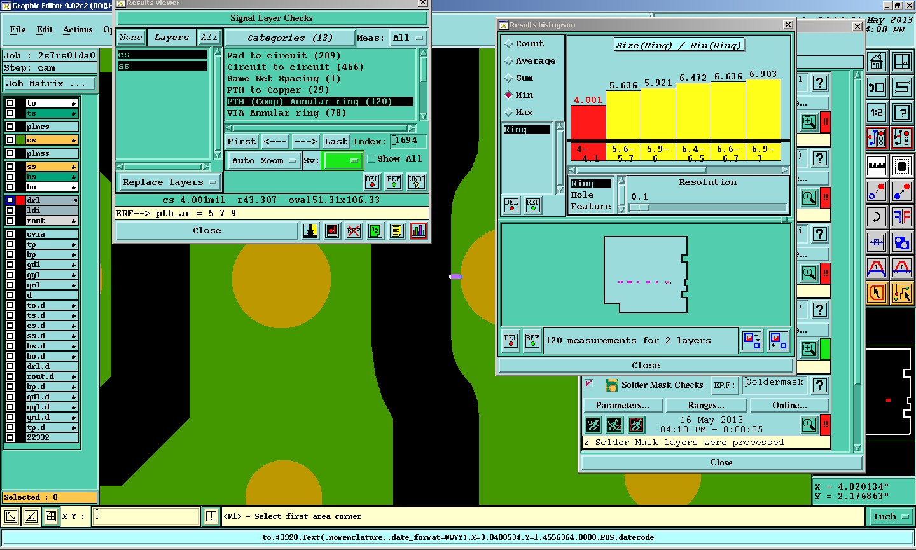The height and width of the screenshot is (550, 916).
Task: Select the None option in Results viewer
Action: pyautogui.click(x=131, y=38)
